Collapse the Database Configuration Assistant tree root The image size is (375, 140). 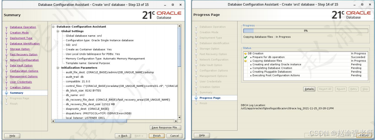pos(53,27)
